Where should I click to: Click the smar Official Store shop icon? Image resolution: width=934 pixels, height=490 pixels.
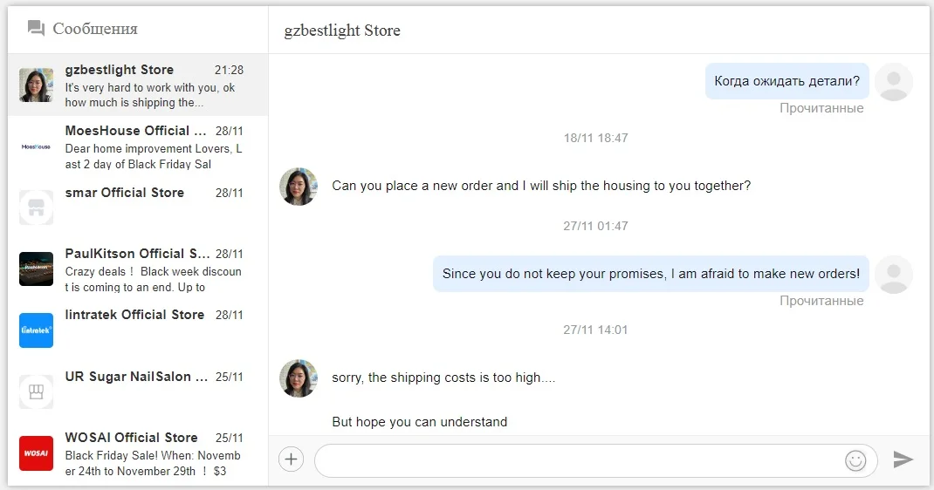(37, 208)
